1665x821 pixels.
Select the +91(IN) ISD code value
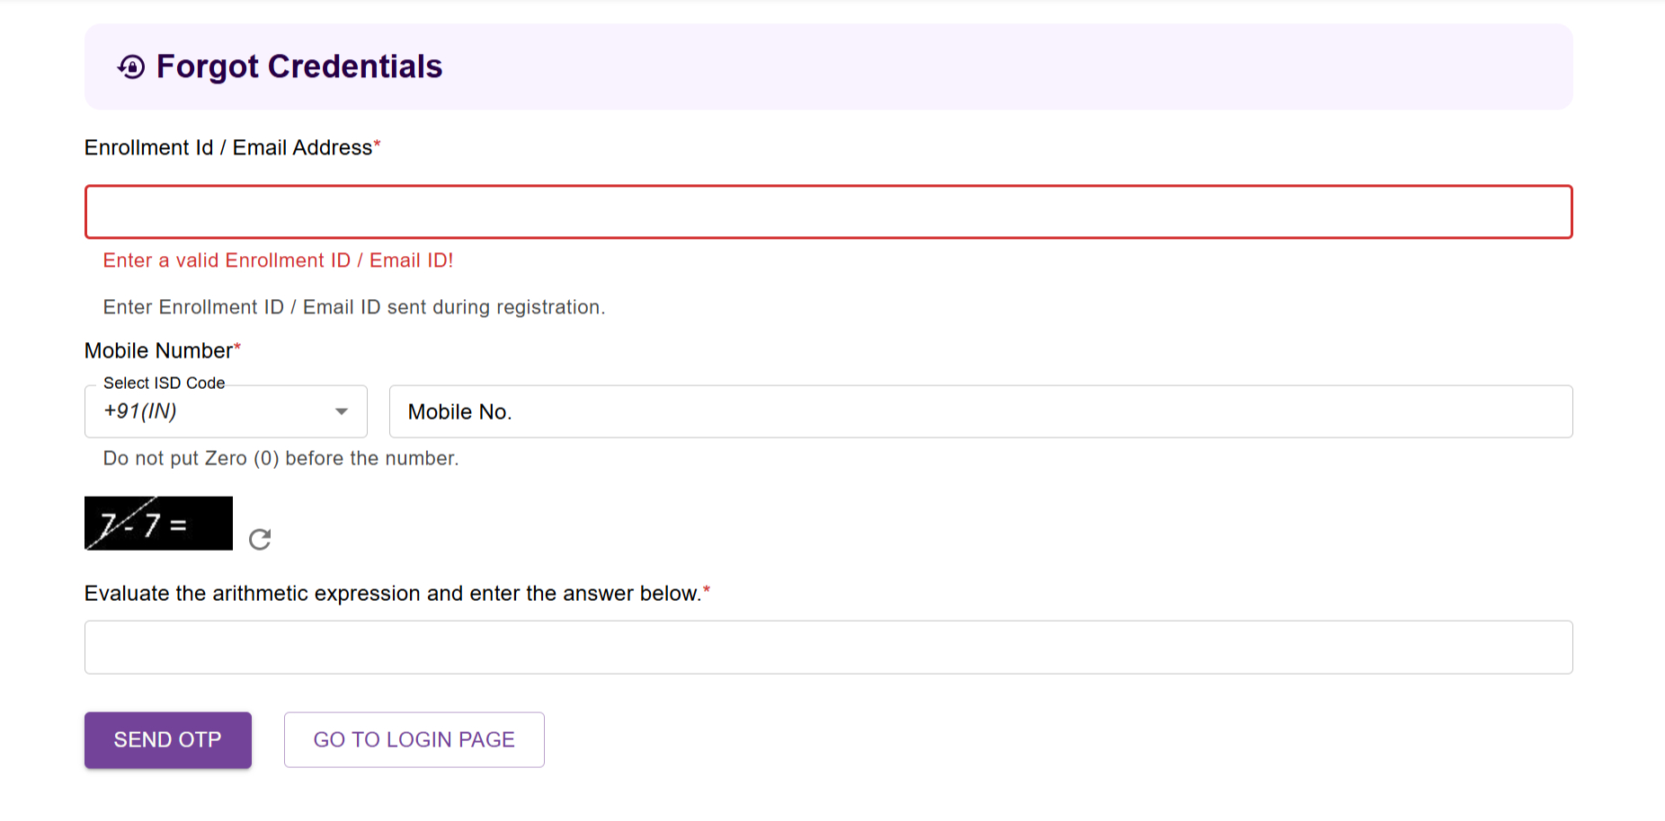click(140, 411)
